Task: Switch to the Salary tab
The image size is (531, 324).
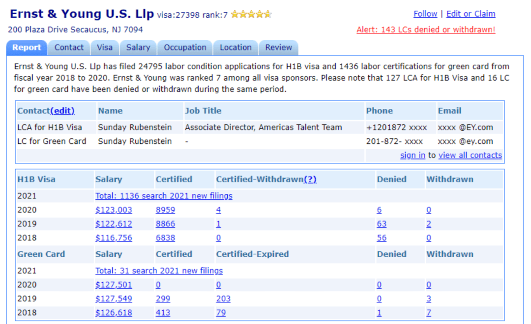Action: tap(138, 47)
